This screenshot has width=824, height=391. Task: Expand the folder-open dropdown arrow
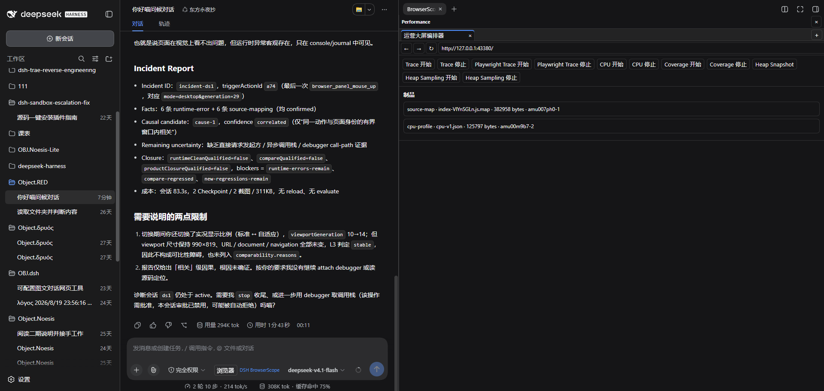click(x=369, y=9)
